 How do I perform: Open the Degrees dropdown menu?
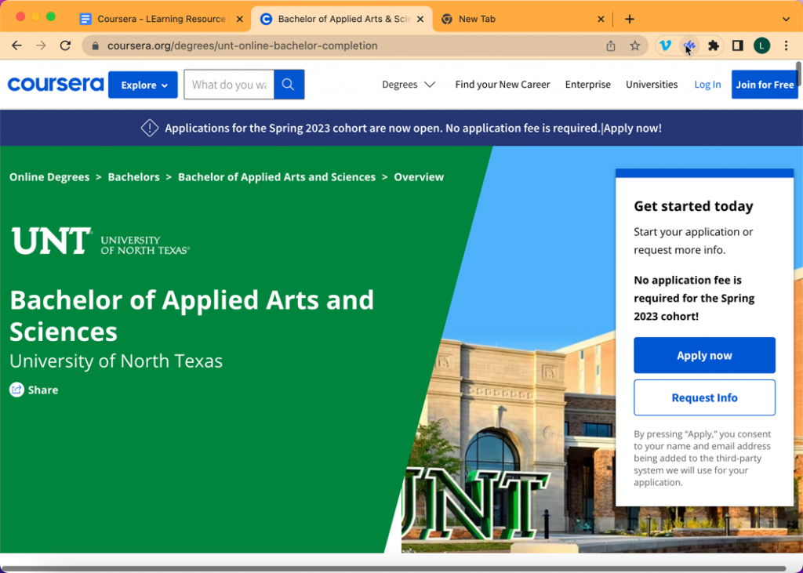(409, 85)
